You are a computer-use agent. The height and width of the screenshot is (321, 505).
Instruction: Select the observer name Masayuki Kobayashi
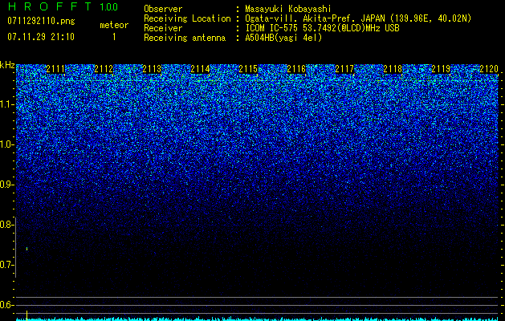(288, 9)
